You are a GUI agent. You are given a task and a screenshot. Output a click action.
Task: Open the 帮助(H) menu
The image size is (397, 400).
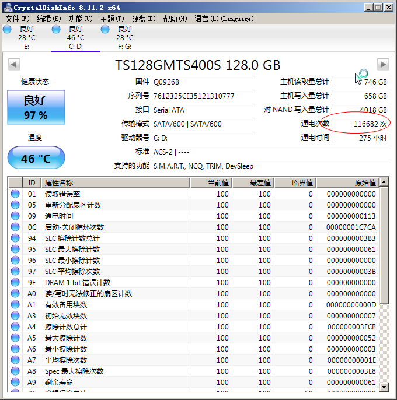[x=175, y=19]
